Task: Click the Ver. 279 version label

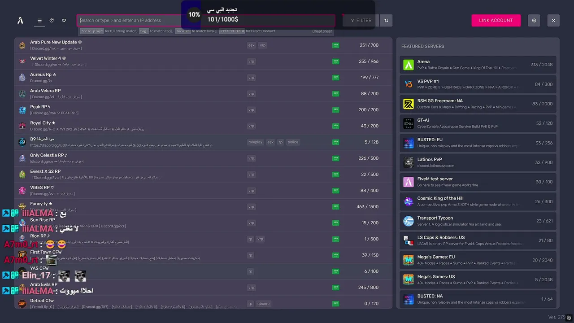Action: 557,317
